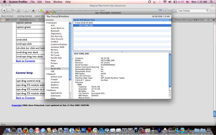Open the Wi-Fi status menu
The image size is (216, 135).
click(x=164, y=2)
